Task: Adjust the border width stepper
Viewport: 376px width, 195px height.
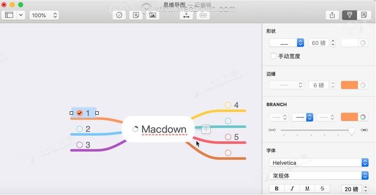Action: [333, 85]
